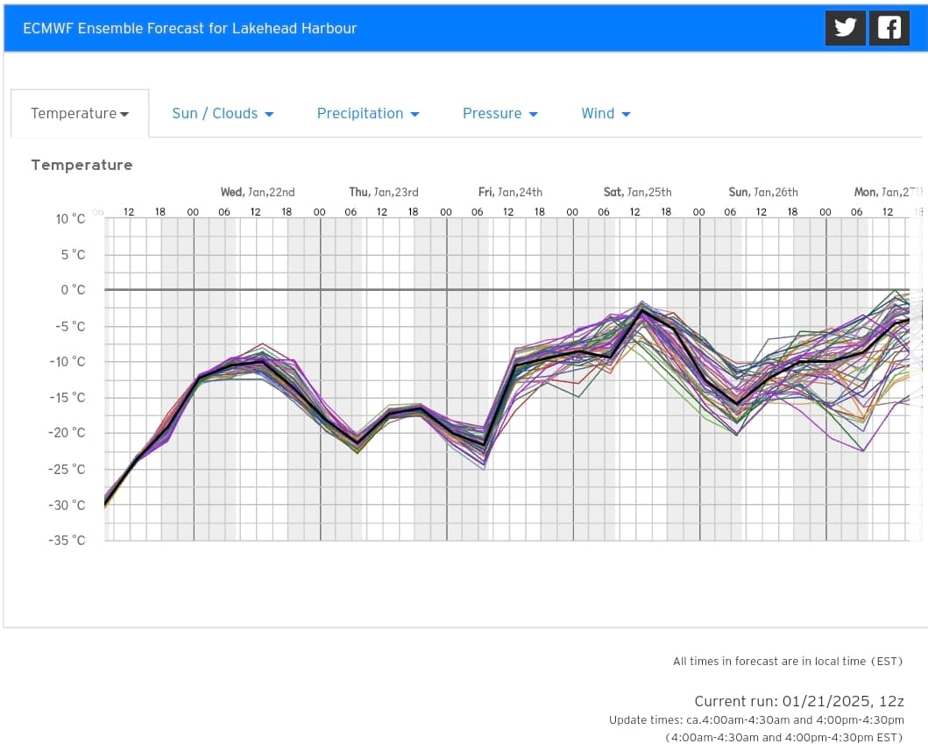Click the local time (EST) note
Viewport: 928px width, 751px height.
click(788, 661)
